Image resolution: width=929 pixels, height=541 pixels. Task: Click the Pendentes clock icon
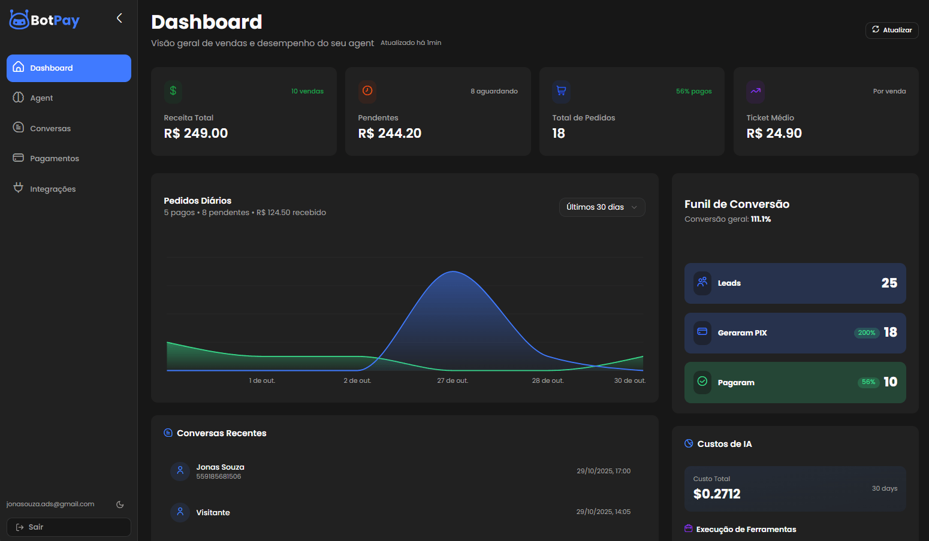coord(367,91)
